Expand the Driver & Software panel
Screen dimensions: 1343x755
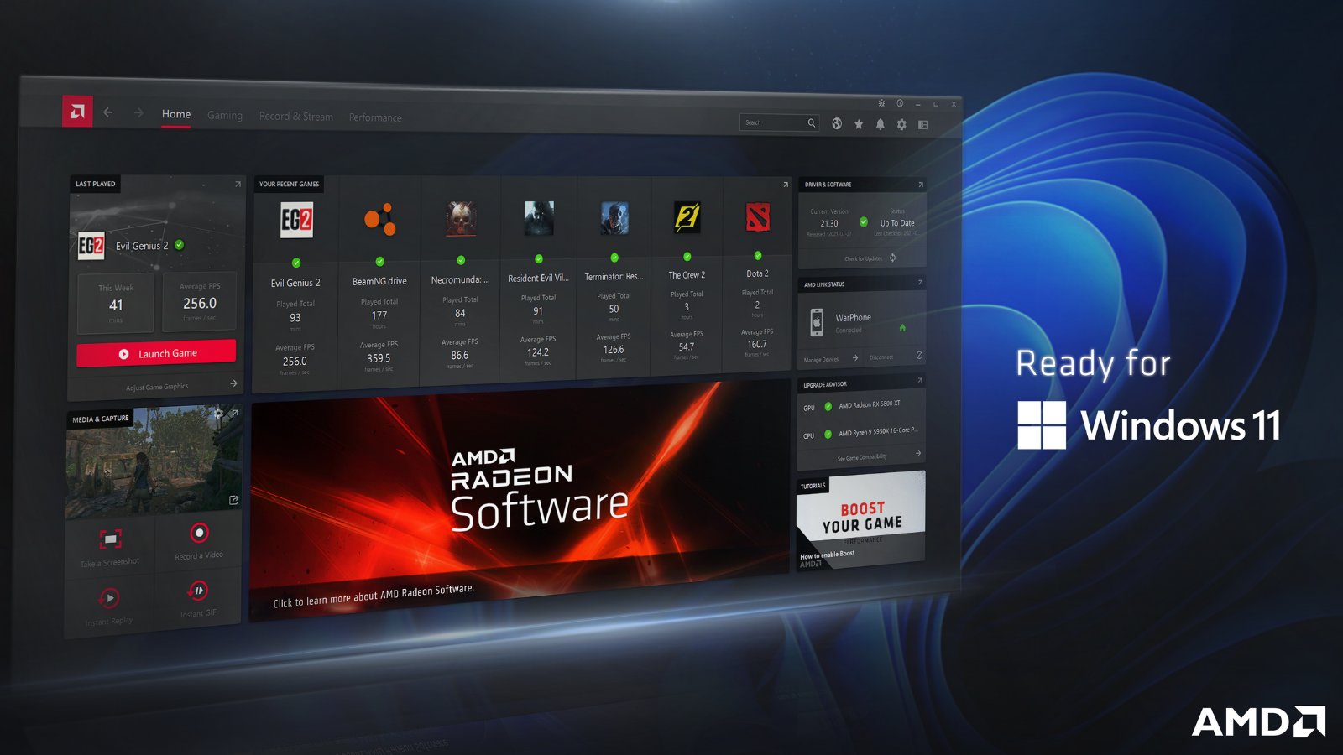pos(921,185)
